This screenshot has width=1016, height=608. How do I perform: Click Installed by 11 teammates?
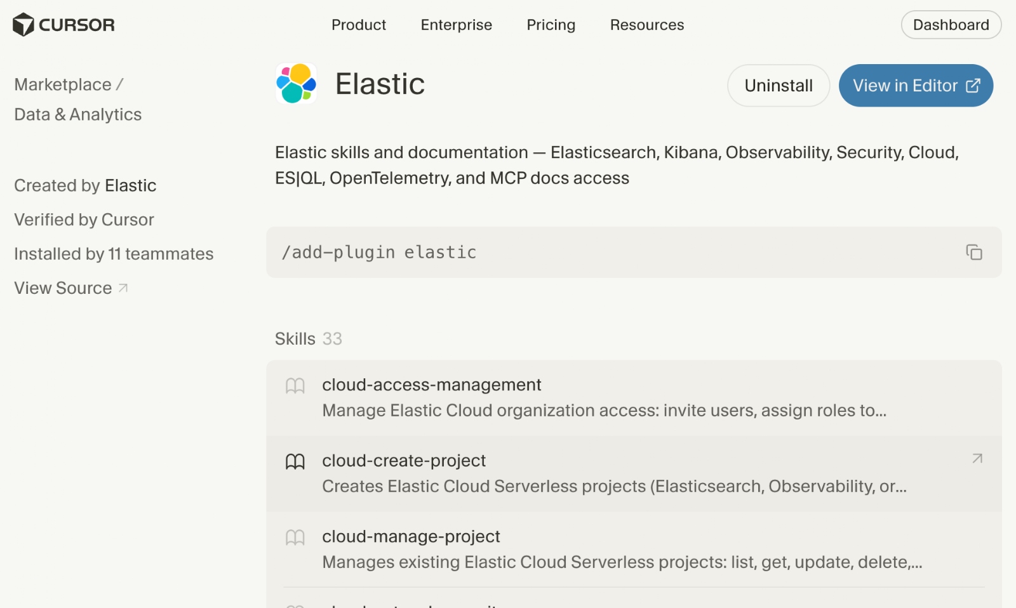tap(113, 253)
